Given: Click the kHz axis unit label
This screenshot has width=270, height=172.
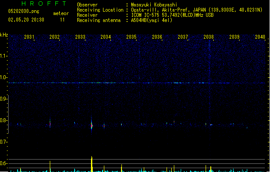Looking at the screenshot, I should point(4,35).
